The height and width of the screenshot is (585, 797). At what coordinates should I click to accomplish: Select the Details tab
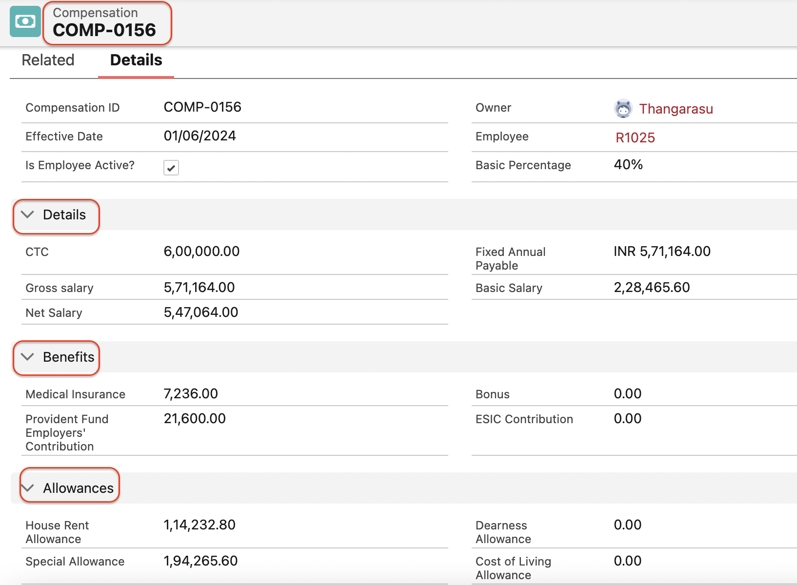coord(136,60)
